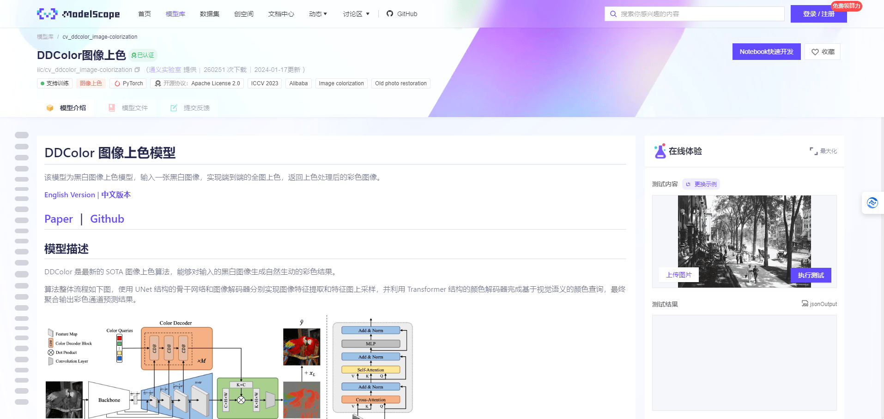
Task: Open the 动态 dropdown menu
Action: pyautogui.click(x=318, y=14)
